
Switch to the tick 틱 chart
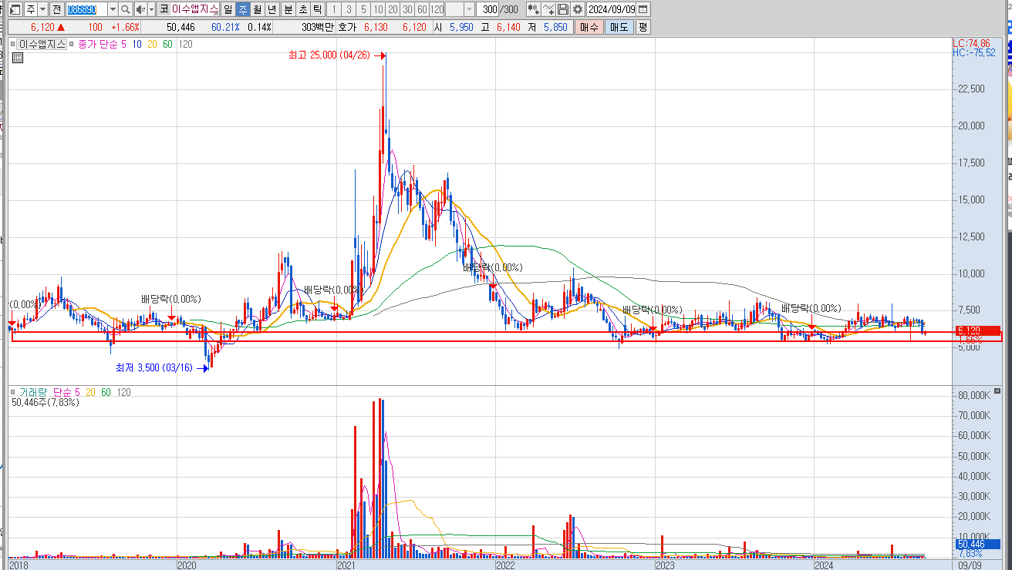pyautogui.click(x=317, y=9)
